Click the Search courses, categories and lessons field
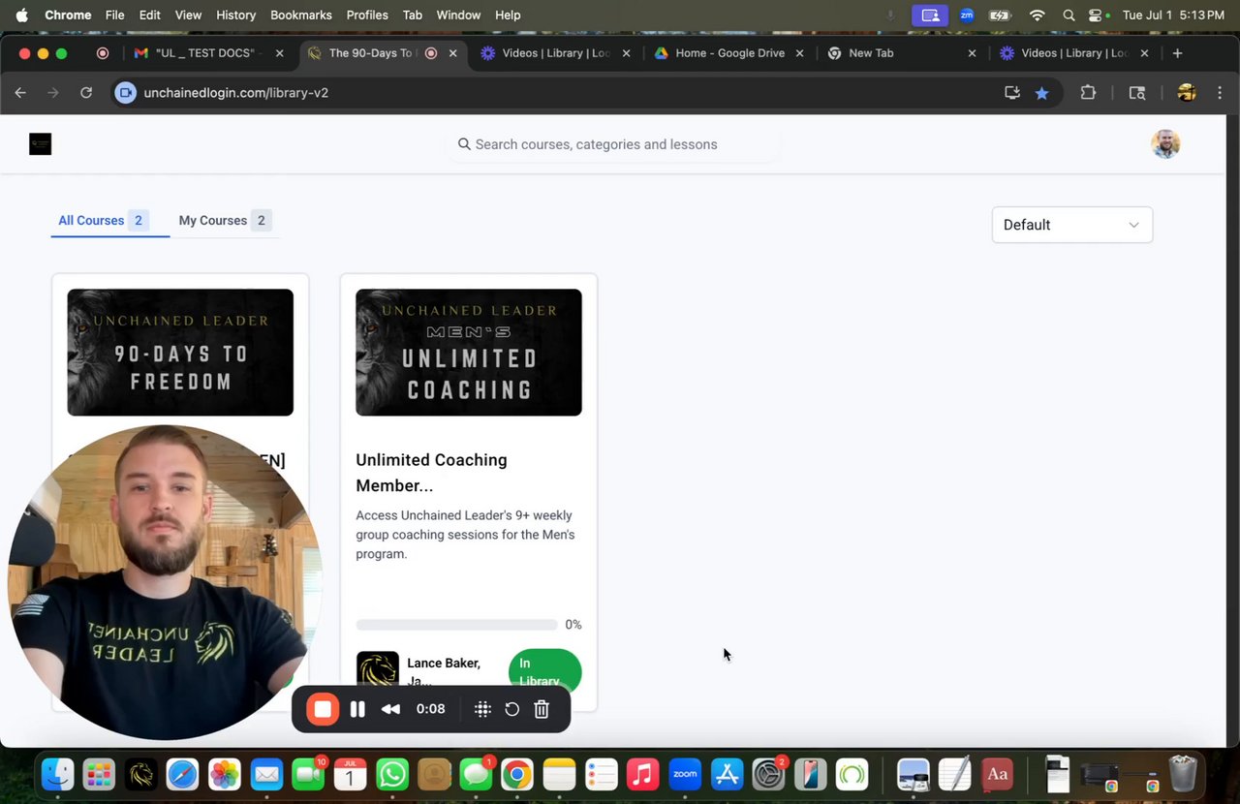This screenshot has height=804, width=1240. pos(614,144)
